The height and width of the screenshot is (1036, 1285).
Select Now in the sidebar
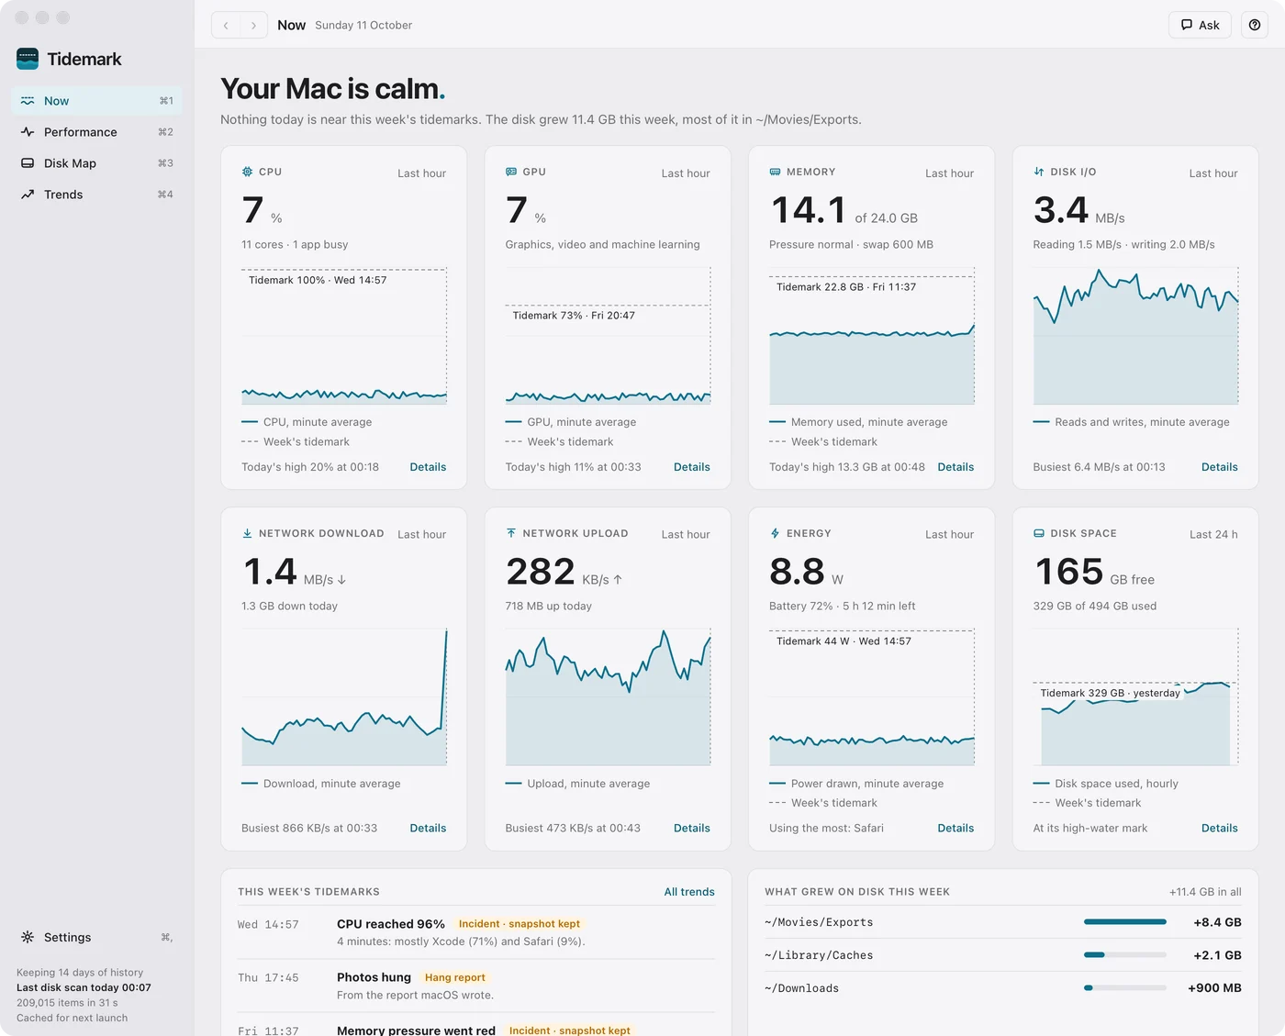(x=96, y=101)
